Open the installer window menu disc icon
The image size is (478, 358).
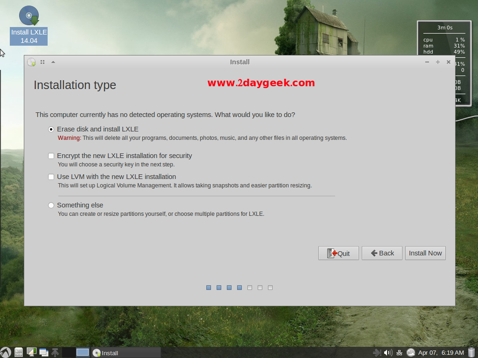click(31, 62)
